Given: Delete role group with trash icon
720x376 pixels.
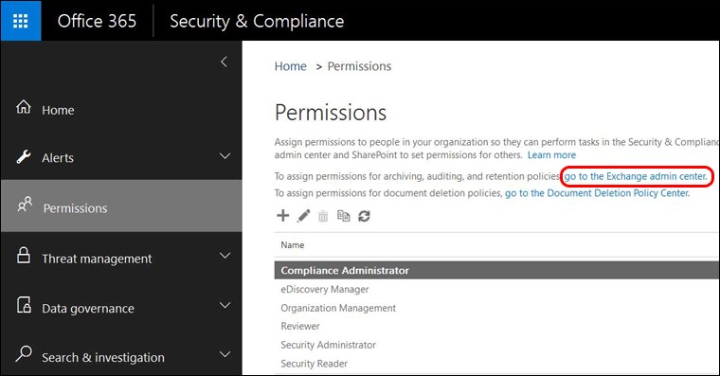Looking at the screenshot, I should pyautogui.click(x=323, y=216).
